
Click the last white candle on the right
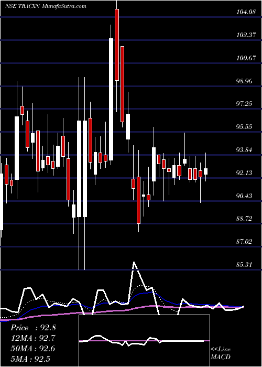(x=205, y=171)
